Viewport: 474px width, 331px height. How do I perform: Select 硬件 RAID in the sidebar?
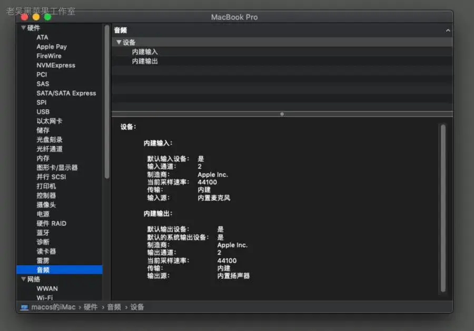pos(52,223)
